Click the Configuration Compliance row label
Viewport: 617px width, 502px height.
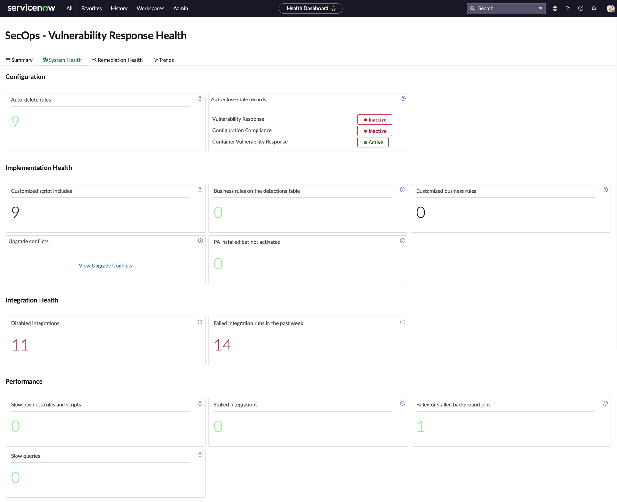[242, 130]
